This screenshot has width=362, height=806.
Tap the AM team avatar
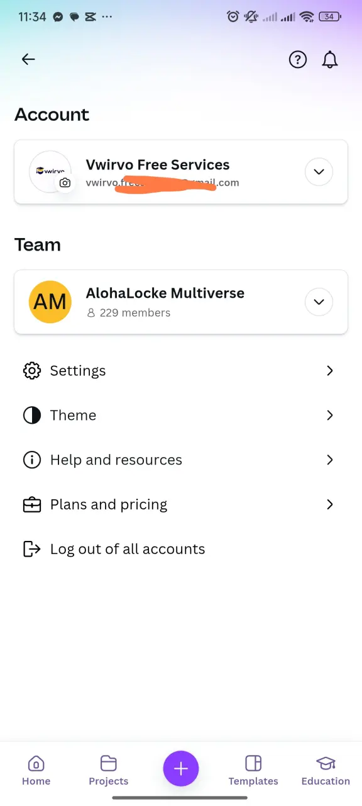(50, 302)
